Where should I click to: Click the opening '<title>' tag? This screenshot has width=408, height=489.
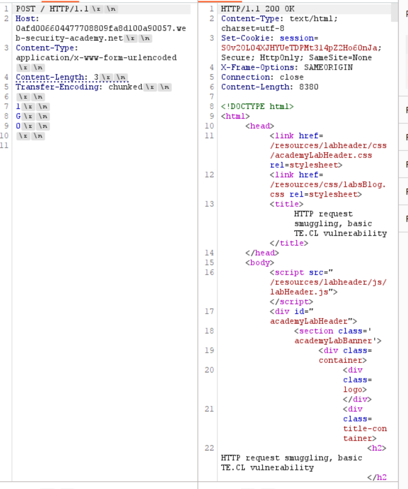click(286, 204)
